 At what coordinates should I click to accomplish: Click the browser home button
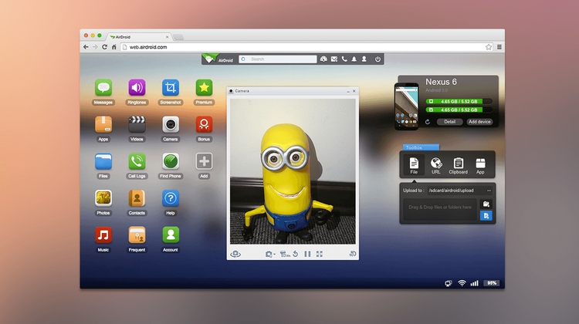(x=114, y=47)
